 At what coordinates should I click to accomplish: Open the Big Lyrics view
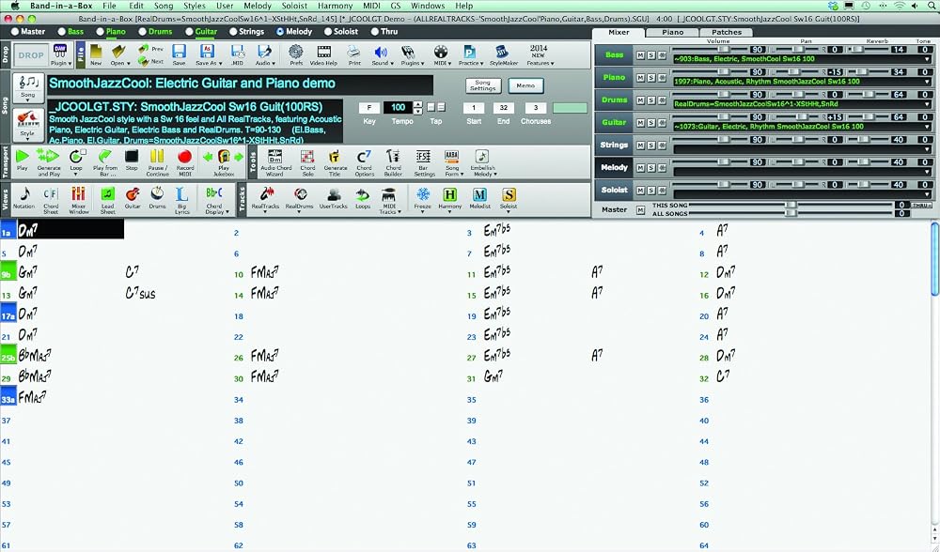click(x=182, y=200)
